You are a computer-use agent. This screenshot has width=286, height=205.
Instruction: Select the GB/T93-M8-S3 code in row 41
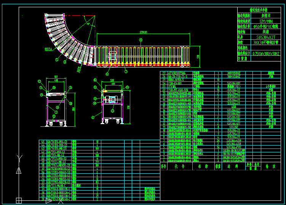(x=56, y=155)
